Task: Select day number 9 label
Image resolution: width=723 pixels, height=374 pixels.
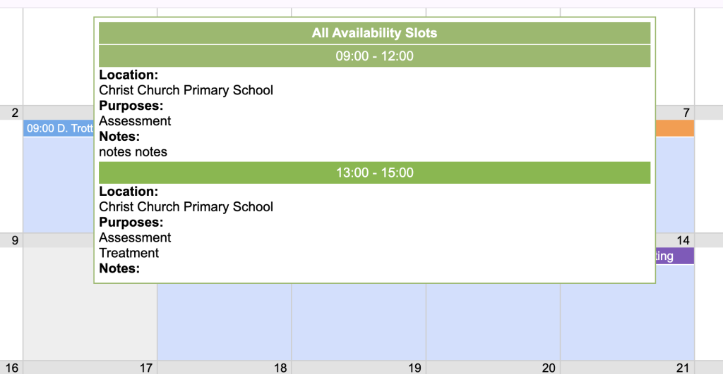Action: 14,241
